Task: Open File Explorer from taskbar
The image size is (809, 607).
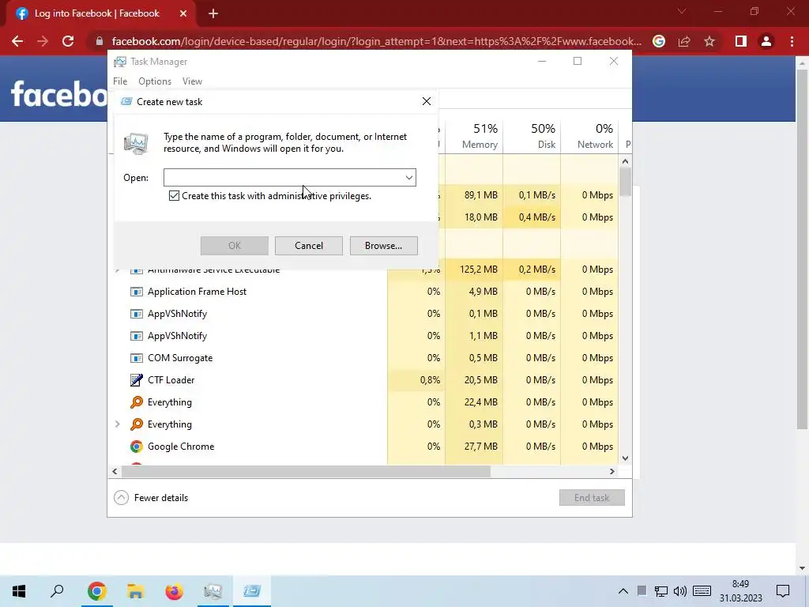Action: (135, 591)
